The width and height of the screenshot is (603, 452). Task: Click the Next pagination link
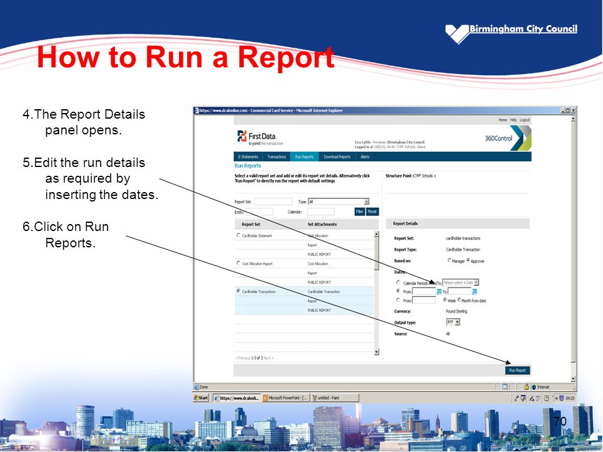tap(268, 358)
